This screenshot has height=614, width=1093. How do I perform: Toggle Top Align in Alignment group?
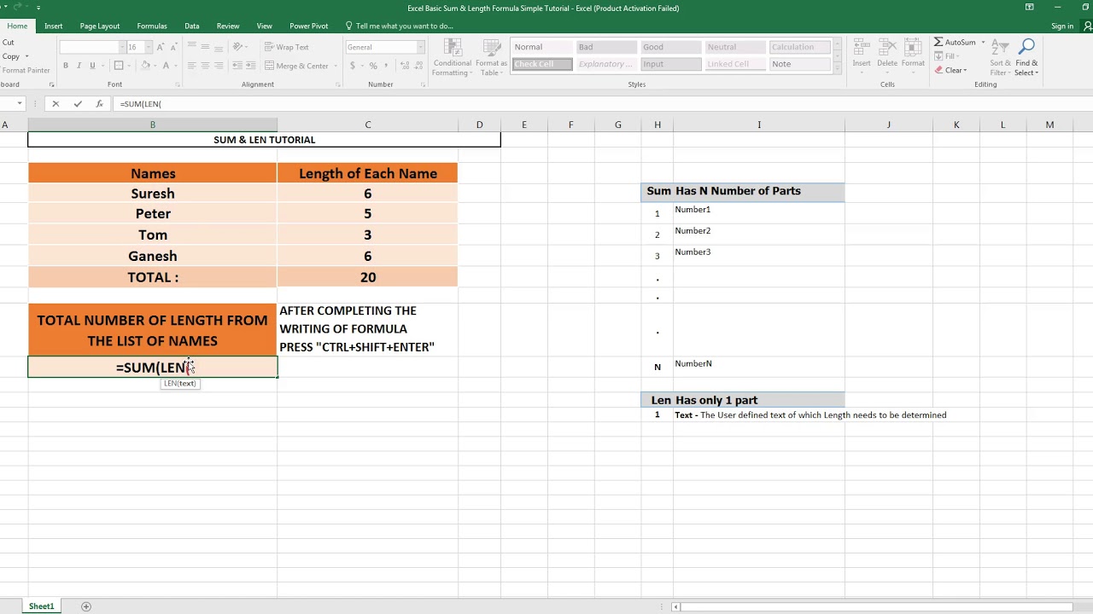pyautogui.click(x=192, y=47)
